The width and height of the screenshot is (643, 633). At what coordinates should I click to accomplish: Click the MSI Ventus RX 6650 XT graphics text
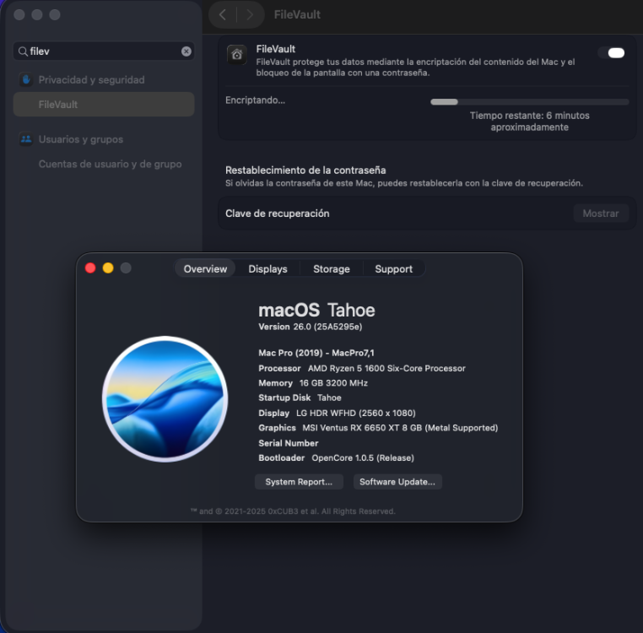point(400,428)
